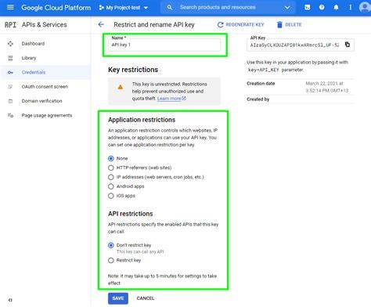Go back using the left arrow

(101, 24)
